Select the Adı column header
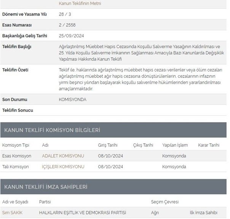Screen dimensions: 230x219 click(x=45, y=145)
